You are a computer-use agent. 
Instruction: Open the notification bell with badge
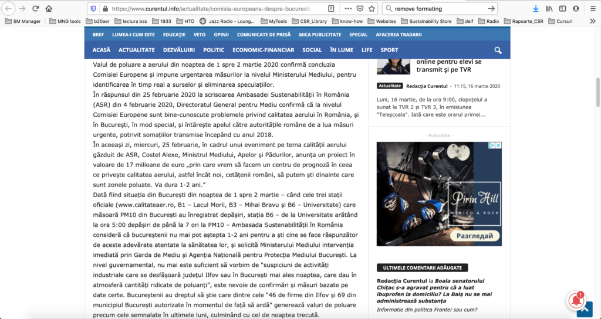pos(576,302)
